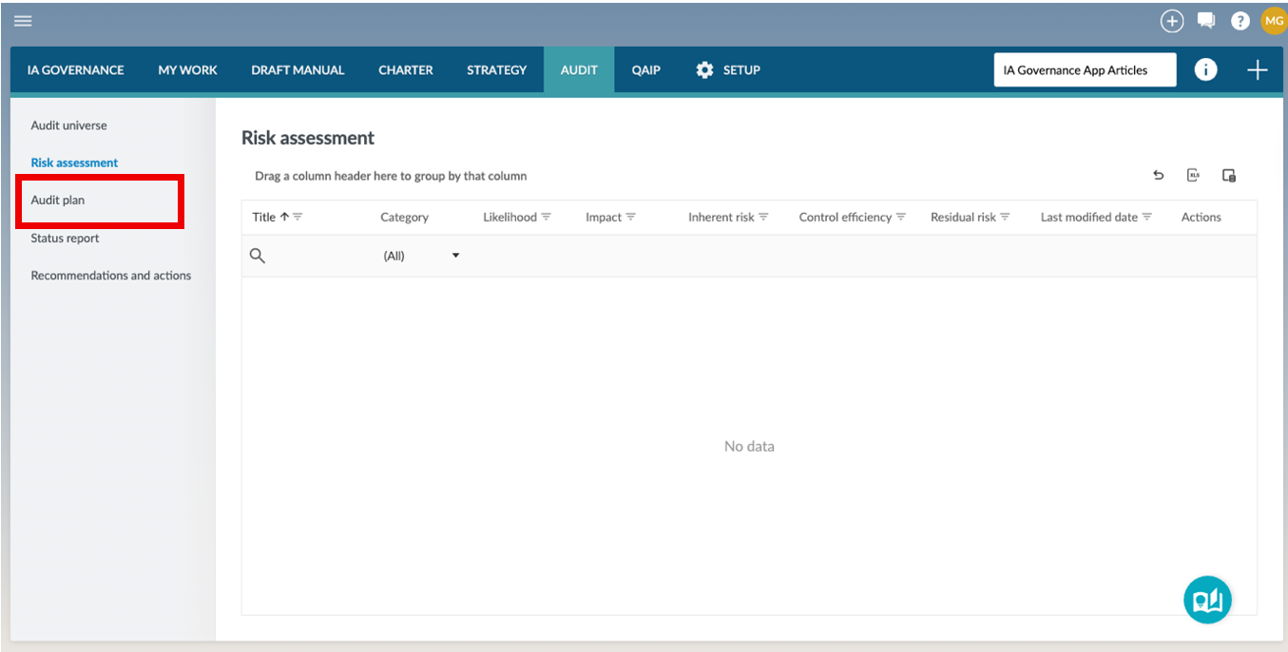1288x652 pixels.
Task: Click IA Governance App Articles button
Action: click(x=1085, y=69)
